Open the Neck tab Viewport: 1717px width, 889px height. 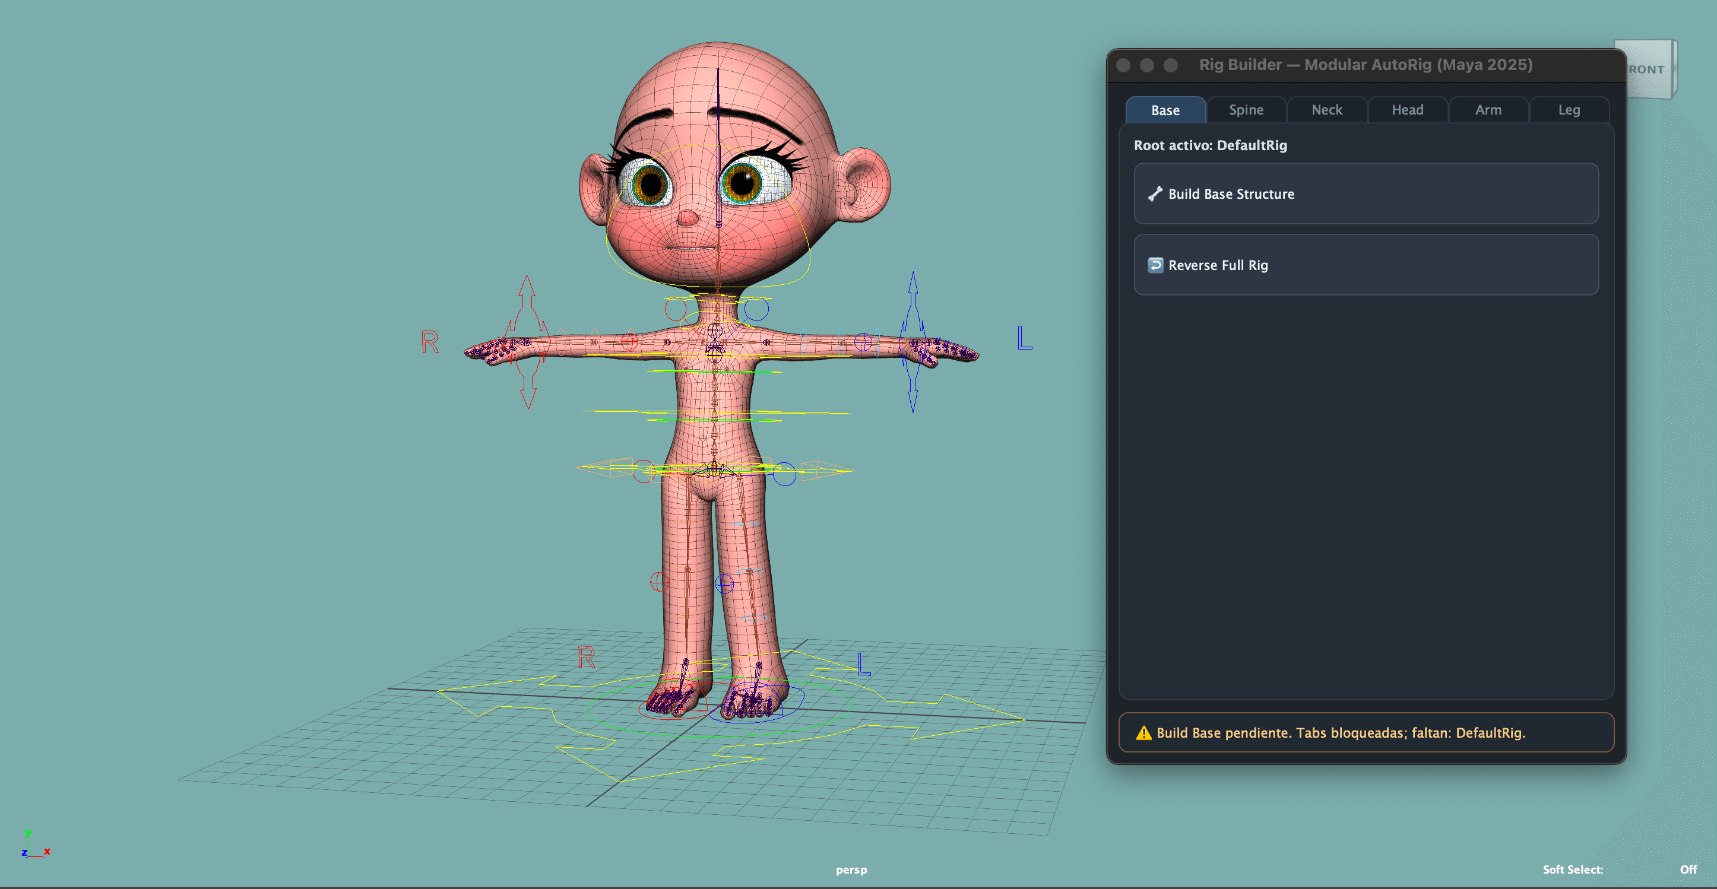pyautogui.click(x=1326, y=110)
